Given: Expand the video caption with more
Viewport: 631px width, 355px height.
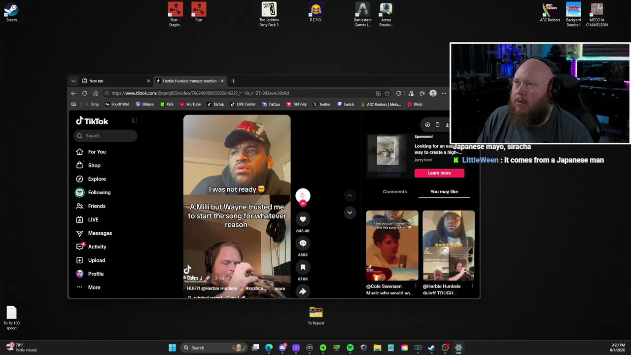Looking at the screenshot, I should 280,289.
